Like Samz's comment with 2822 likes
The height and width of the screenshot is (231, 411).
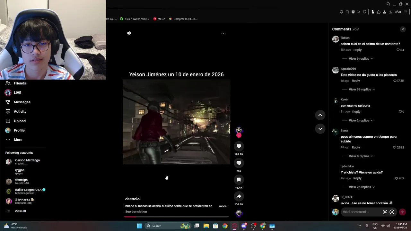point(395,147)
